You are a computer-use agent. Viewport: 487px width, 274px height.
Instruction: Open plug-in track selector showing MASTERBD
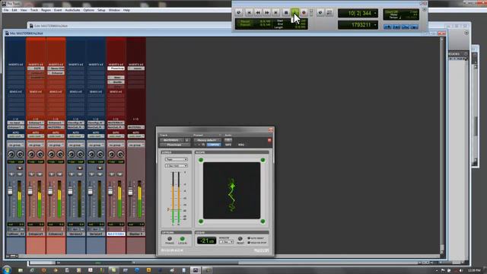[x=171, y=140]
